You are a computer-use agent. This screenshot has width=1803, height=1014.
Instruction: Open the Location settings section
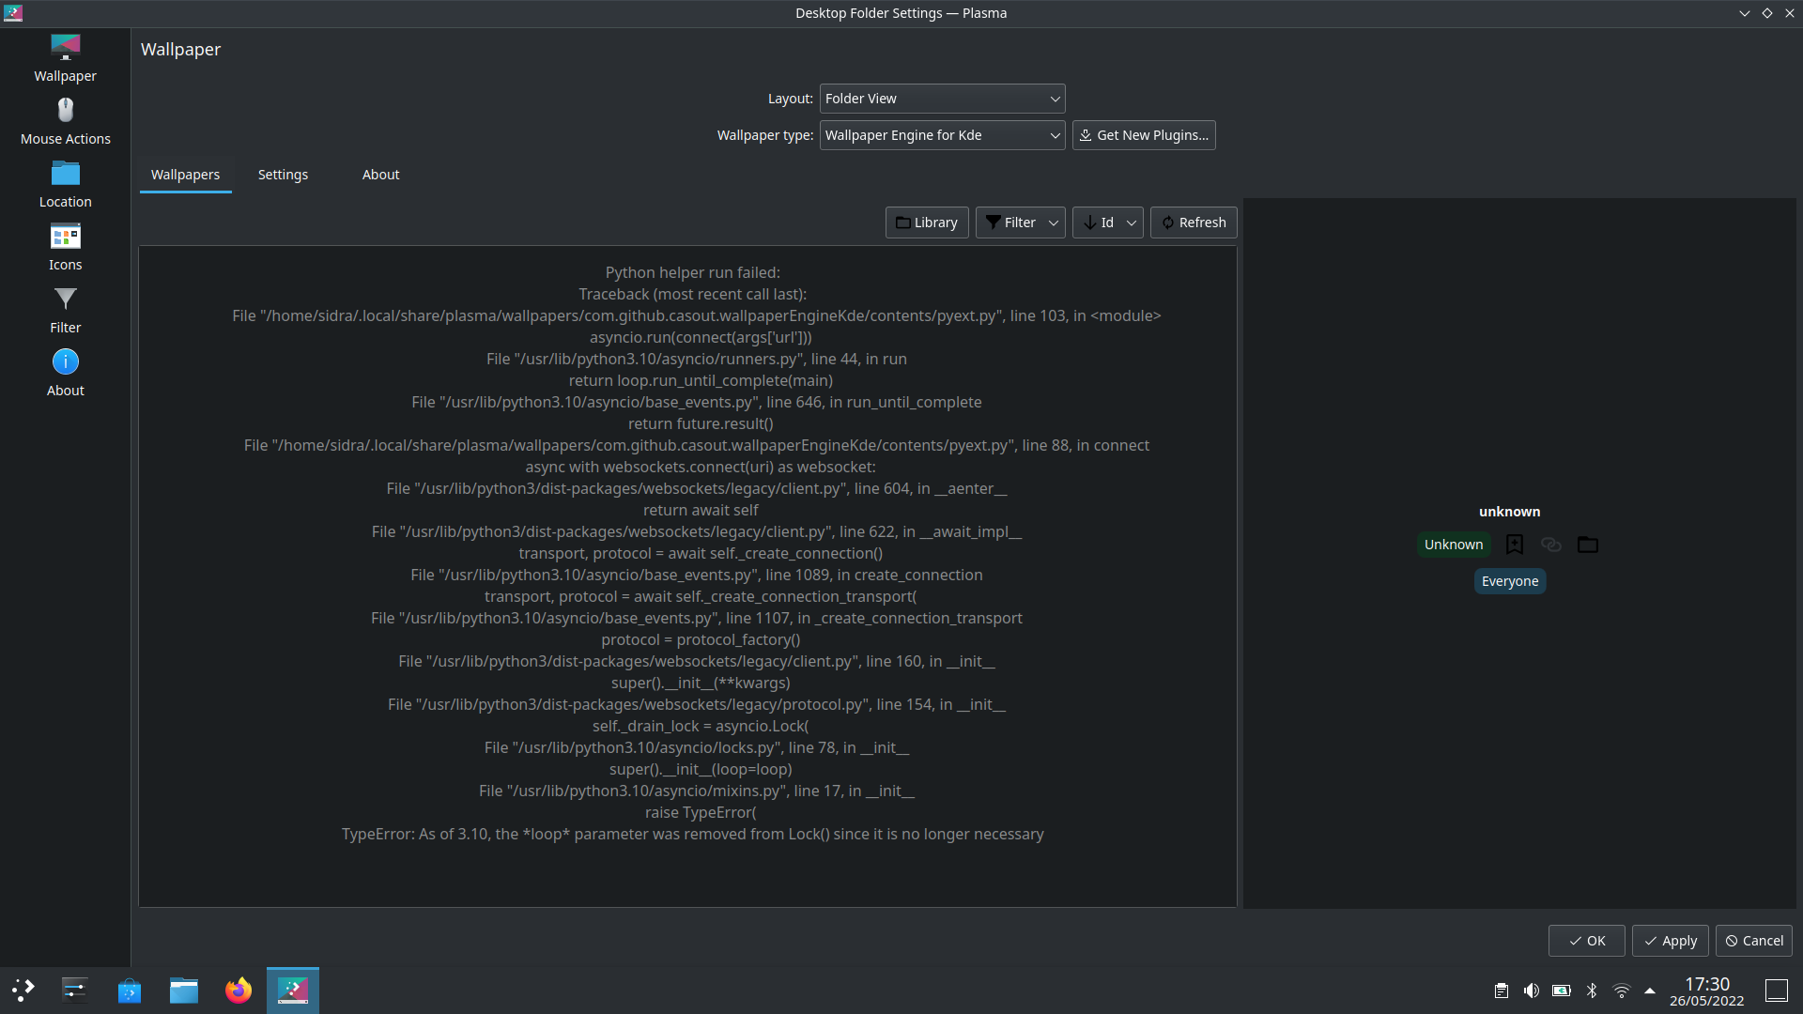(65, 183)
